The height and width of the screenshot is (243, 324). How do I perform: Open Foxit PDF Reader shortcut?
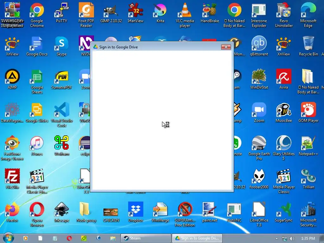[x=86, y=15]
